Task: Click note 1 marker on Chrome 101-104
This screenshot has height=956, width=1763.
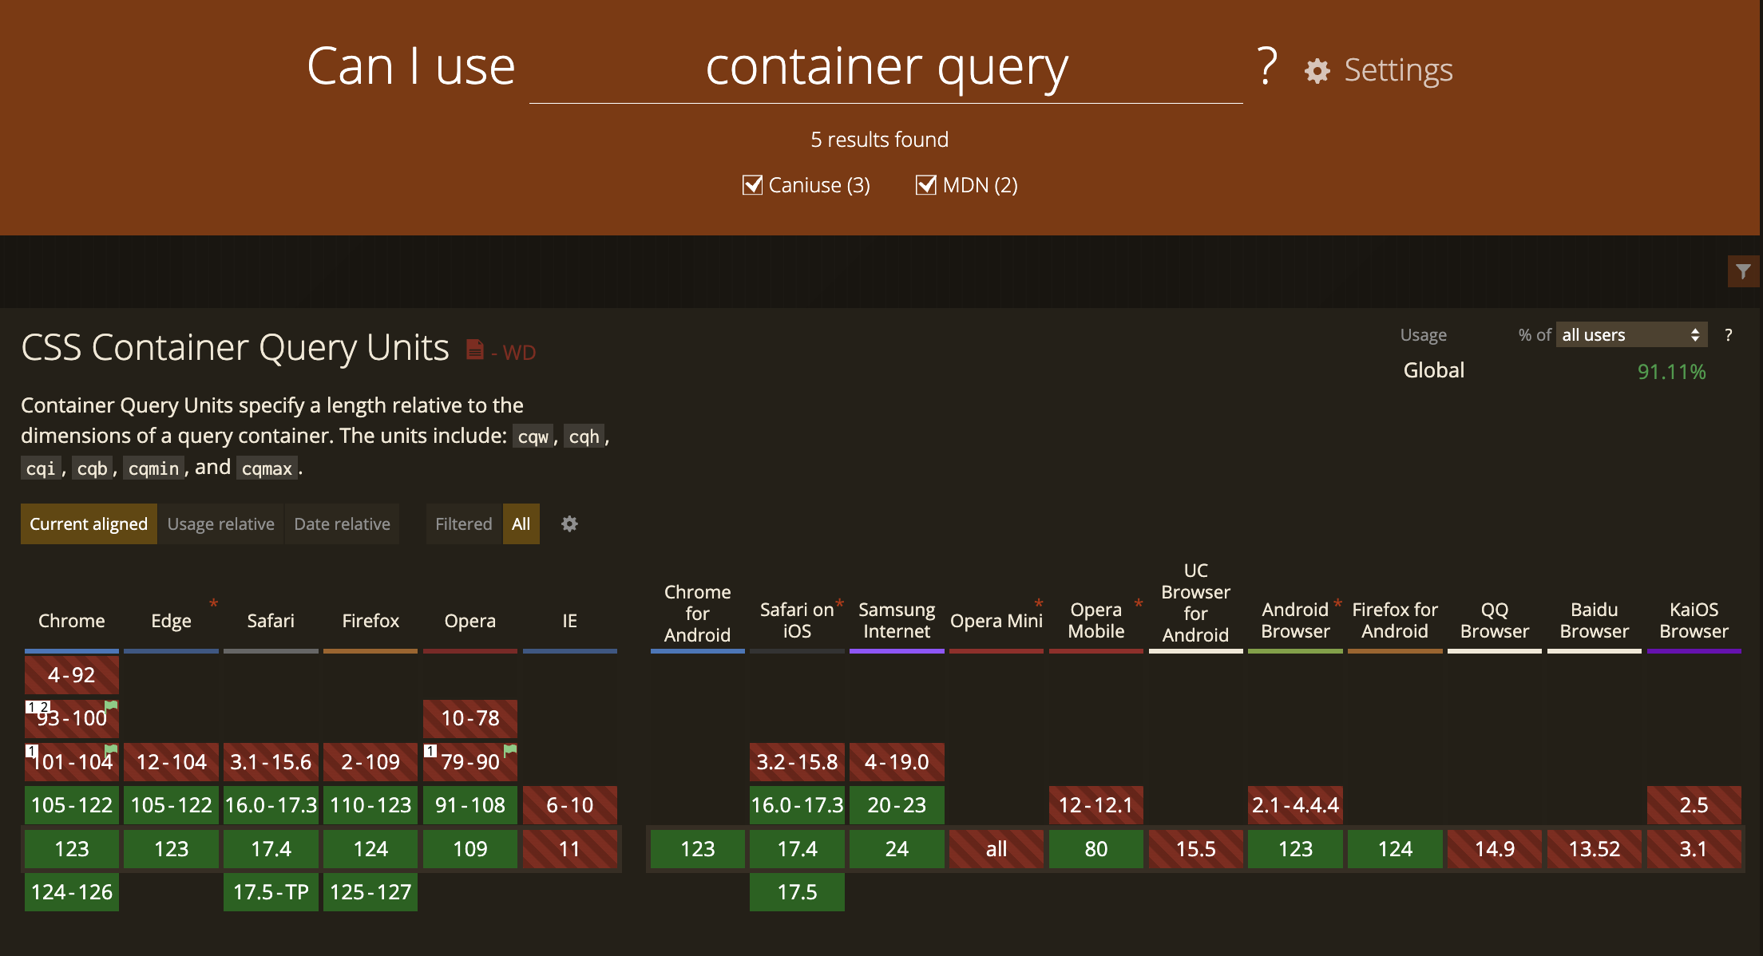Action: (x=31, y=751)
